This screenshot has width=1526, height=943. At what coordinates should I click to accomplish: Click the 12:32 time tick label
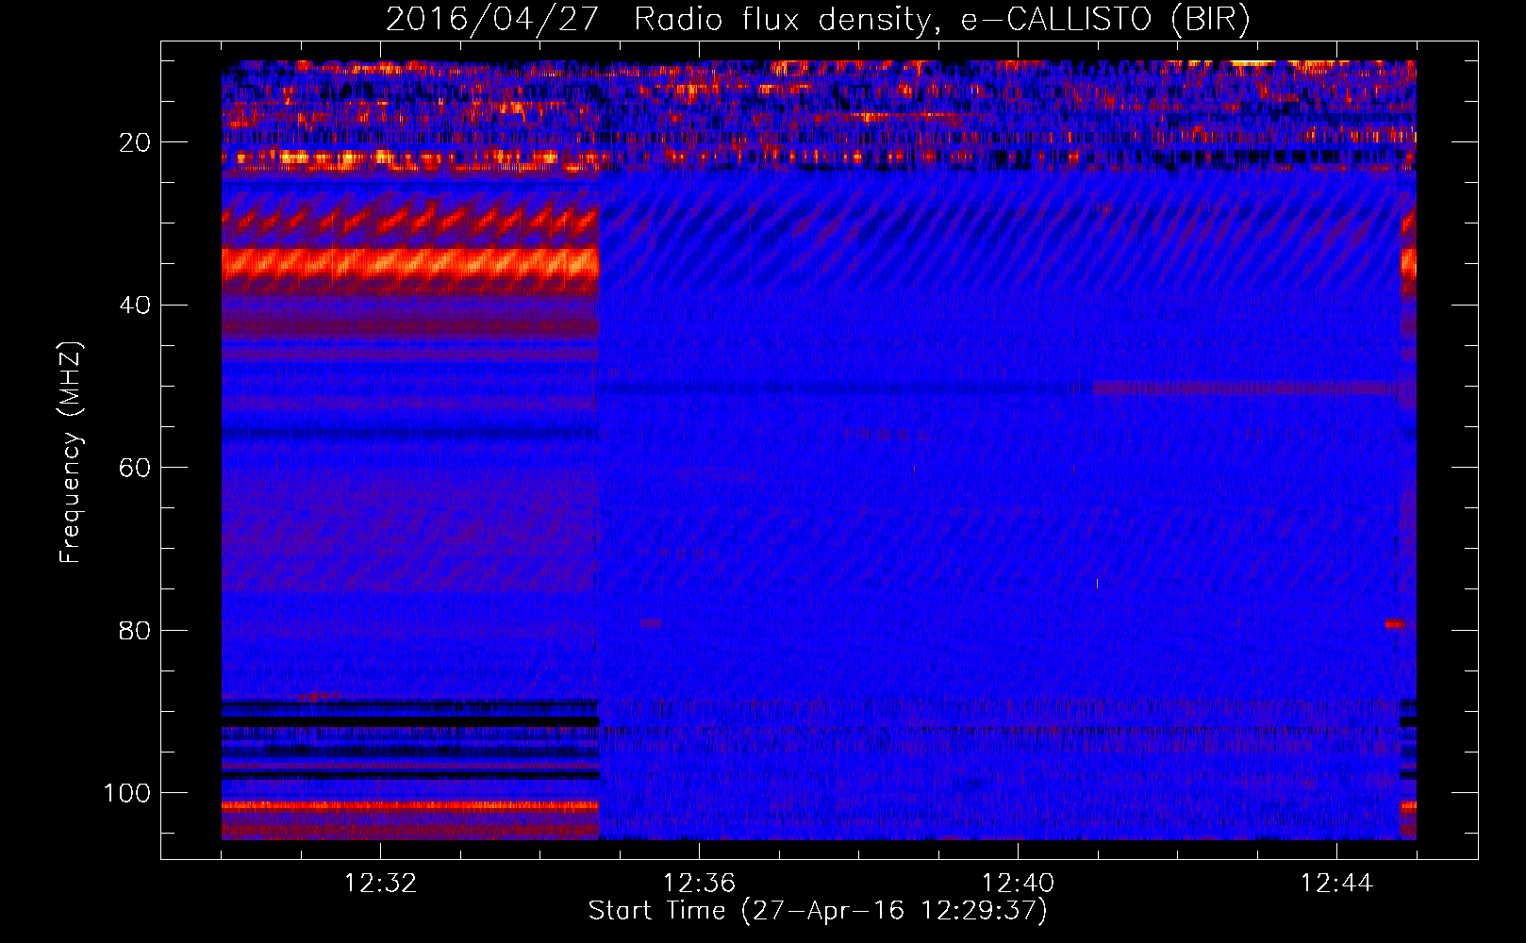[x=380, y=884]
